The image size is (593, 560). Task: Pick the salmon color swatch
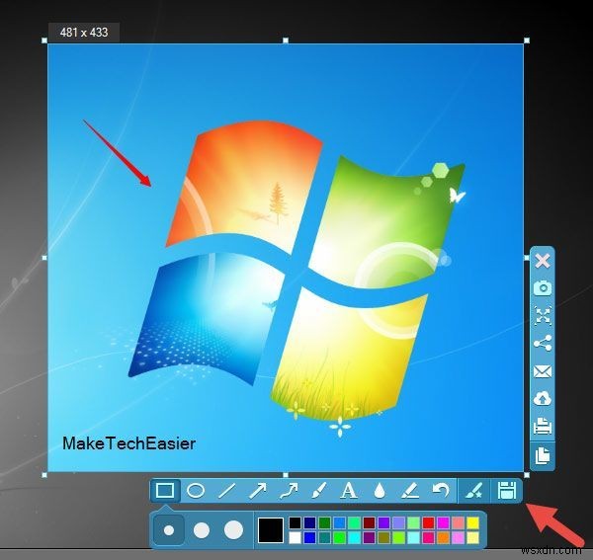point(458,523)
